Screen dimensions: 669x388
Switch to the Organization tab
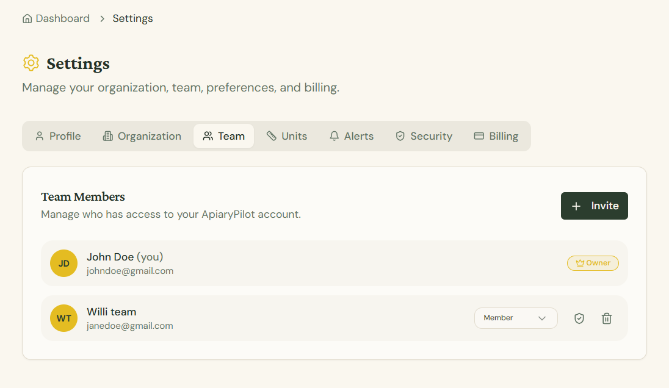coord(142,136)
